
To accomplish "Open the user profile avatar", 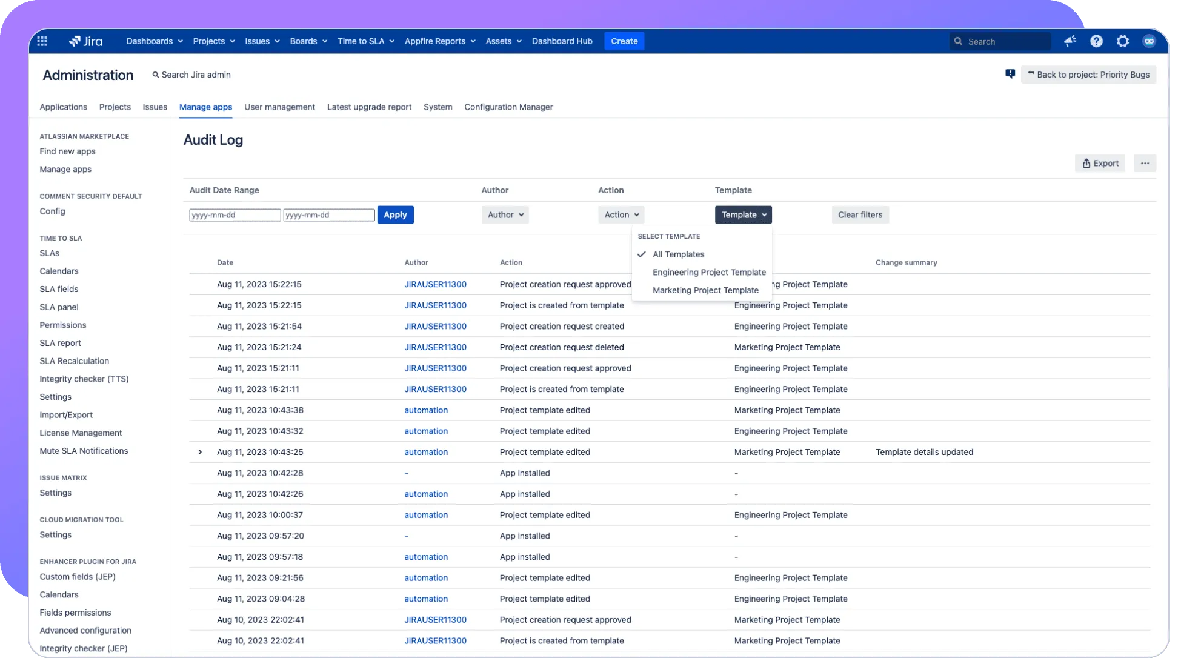I will coord(1149,41).
